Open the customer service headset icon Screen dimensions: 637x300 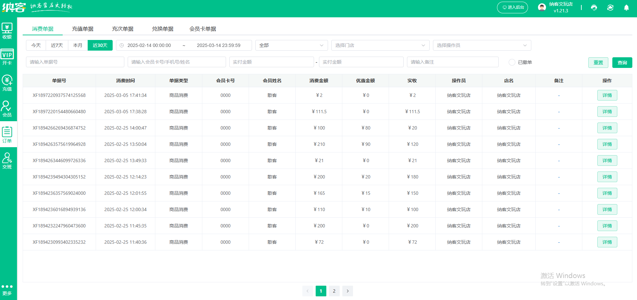pyautogui.click(x=594, y=7)
